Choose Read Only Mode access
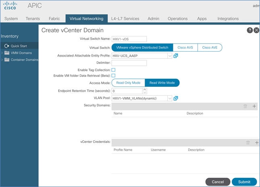 click(x=128, y=83)
